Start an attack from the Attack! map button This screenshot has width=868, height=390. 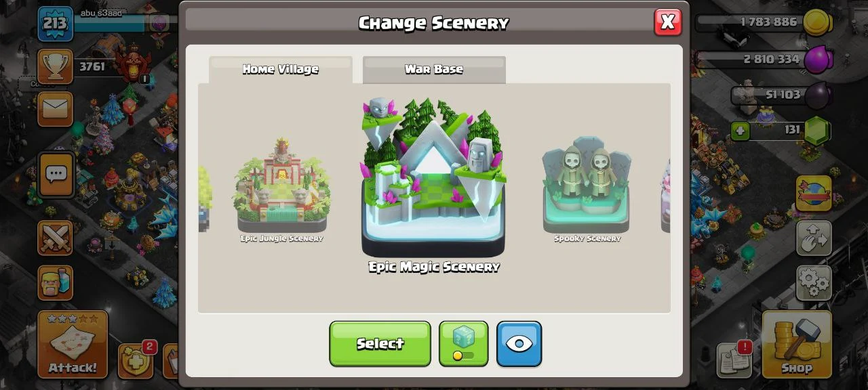pos(73,344)
